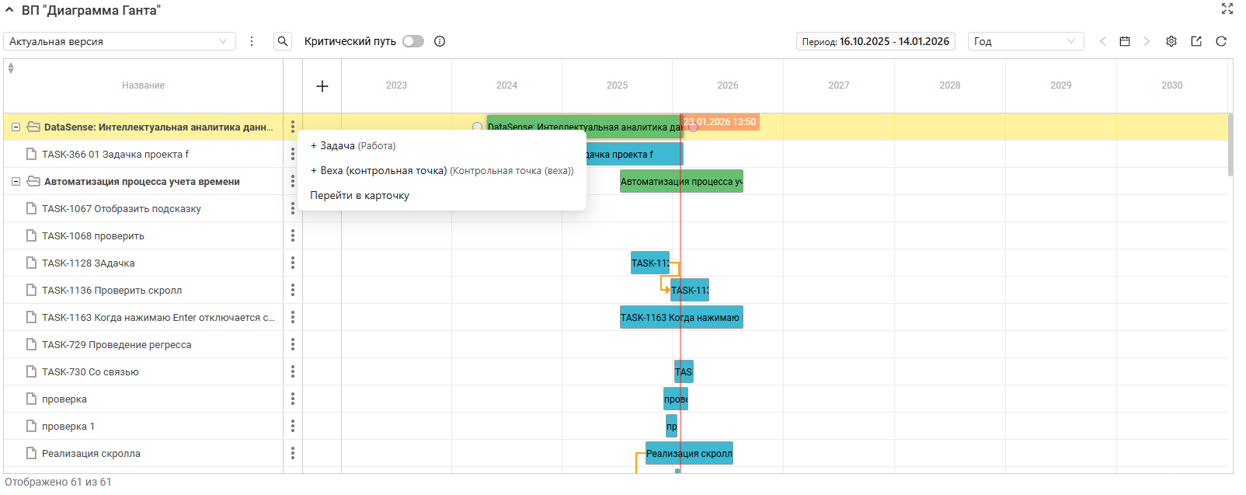
Task: Open the Актуальная версия dropdown
Action: coord(120,41)
